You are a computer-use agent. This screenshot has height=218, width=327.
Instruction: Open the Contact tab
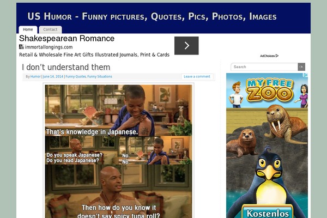click(x=50, y=29)
